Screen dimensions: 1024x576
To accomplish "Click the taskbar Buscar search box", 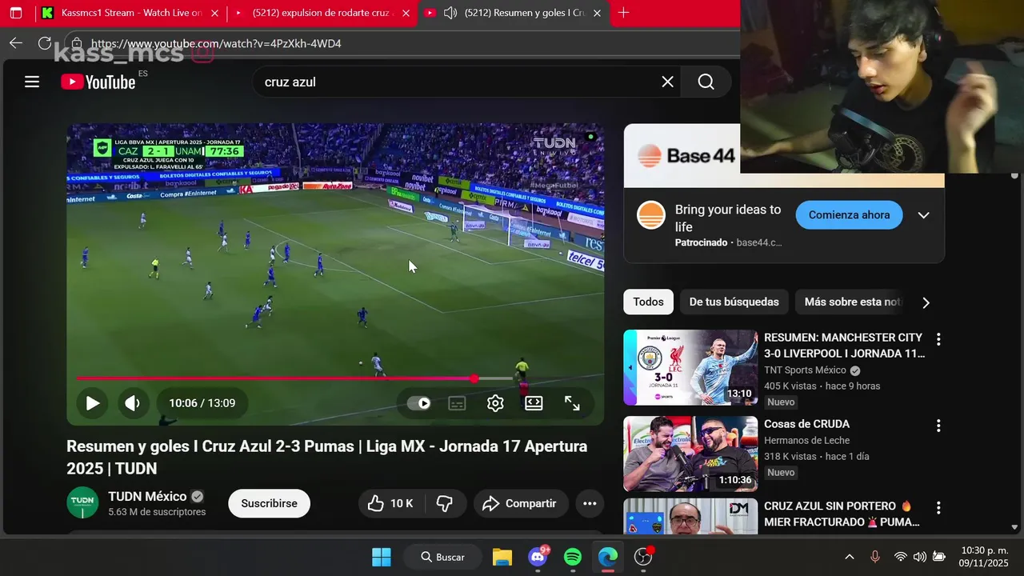I will [444, 557].
